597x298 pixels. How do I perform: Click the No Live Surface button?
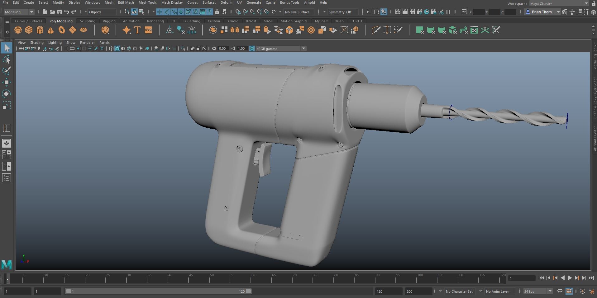(x=298, y=12)
